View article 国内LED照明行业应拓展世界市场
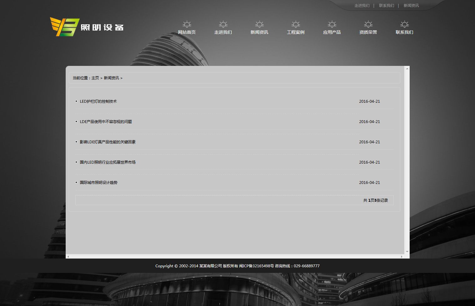The width and height of the screenshot is (475, 306). click(x=108, y=162)
